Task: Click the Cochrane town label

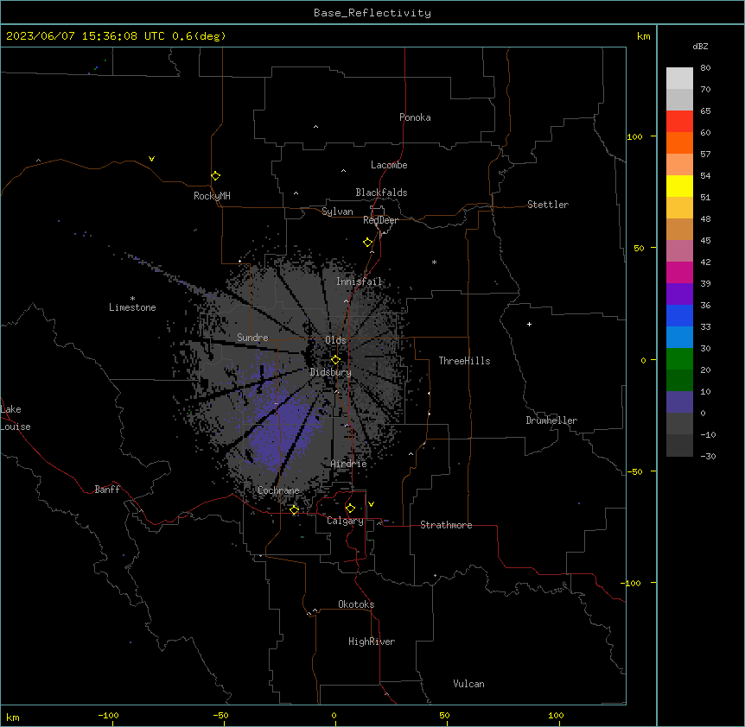Action: [278, 490]
